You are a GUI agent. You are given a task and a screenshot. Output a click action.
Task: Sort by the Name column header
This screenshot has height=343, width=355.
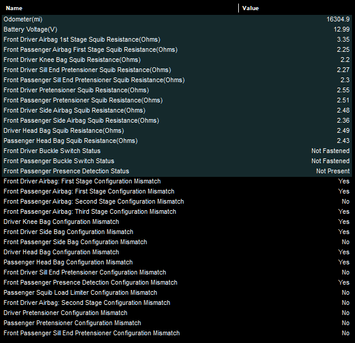point(120,8)
